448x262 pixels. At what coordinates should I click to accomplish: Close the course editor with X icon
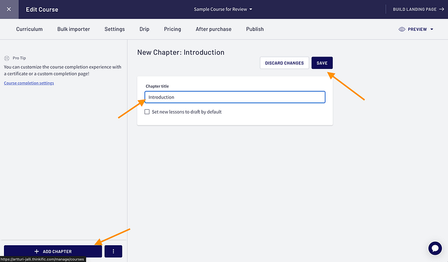[x=8, y=10]
